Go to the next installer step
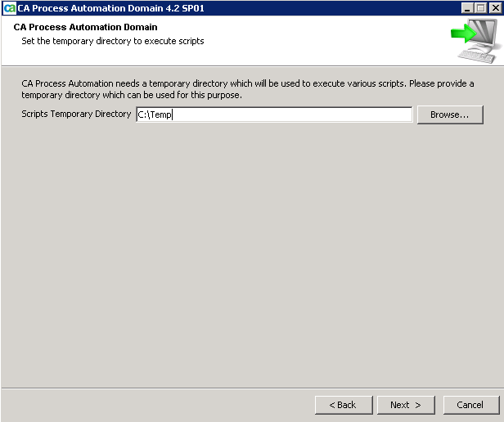The height and width of the screenshot is (422, 504). (406, 405)
